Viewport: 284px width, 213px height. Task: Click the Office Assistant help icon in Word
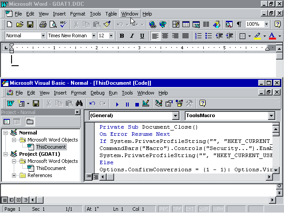[x=277, y=24]
